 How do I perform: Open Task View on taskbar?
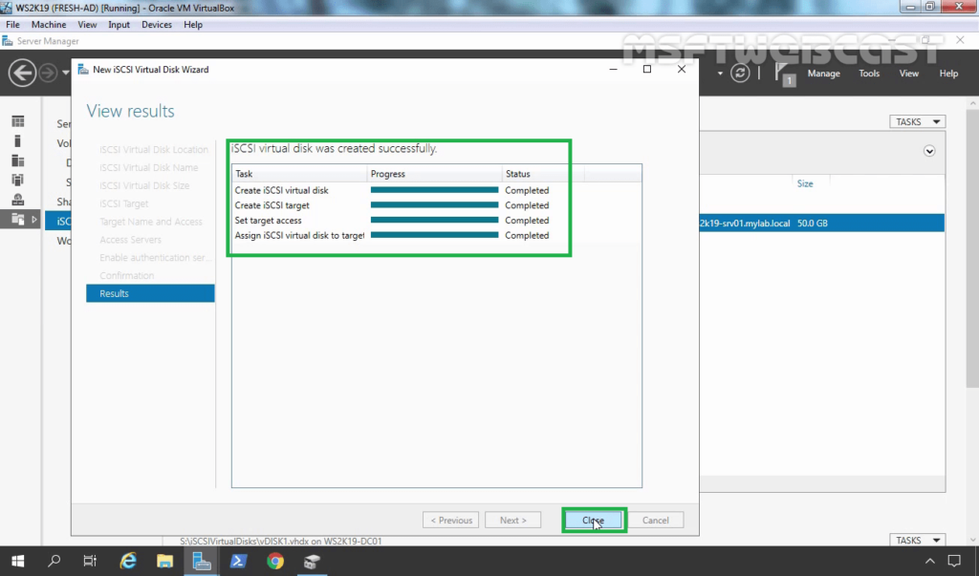[x=90, y=561]
